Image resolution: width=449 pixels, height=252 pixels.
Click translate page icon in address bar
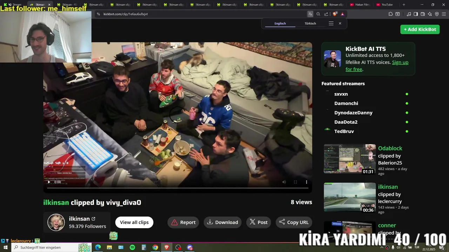point(310,14)
